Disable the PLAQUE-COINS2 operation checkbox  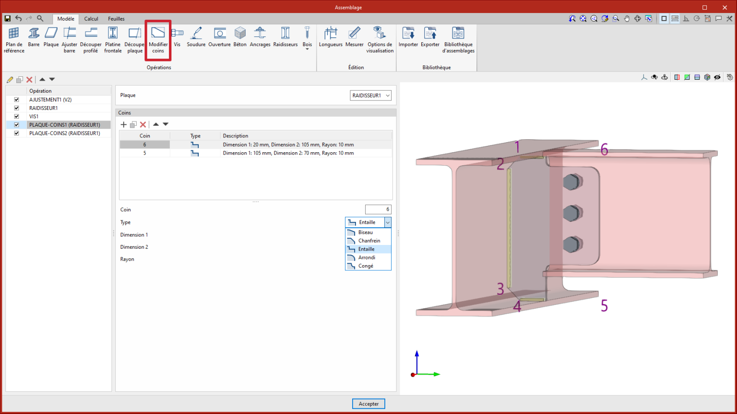pos(17,134)
